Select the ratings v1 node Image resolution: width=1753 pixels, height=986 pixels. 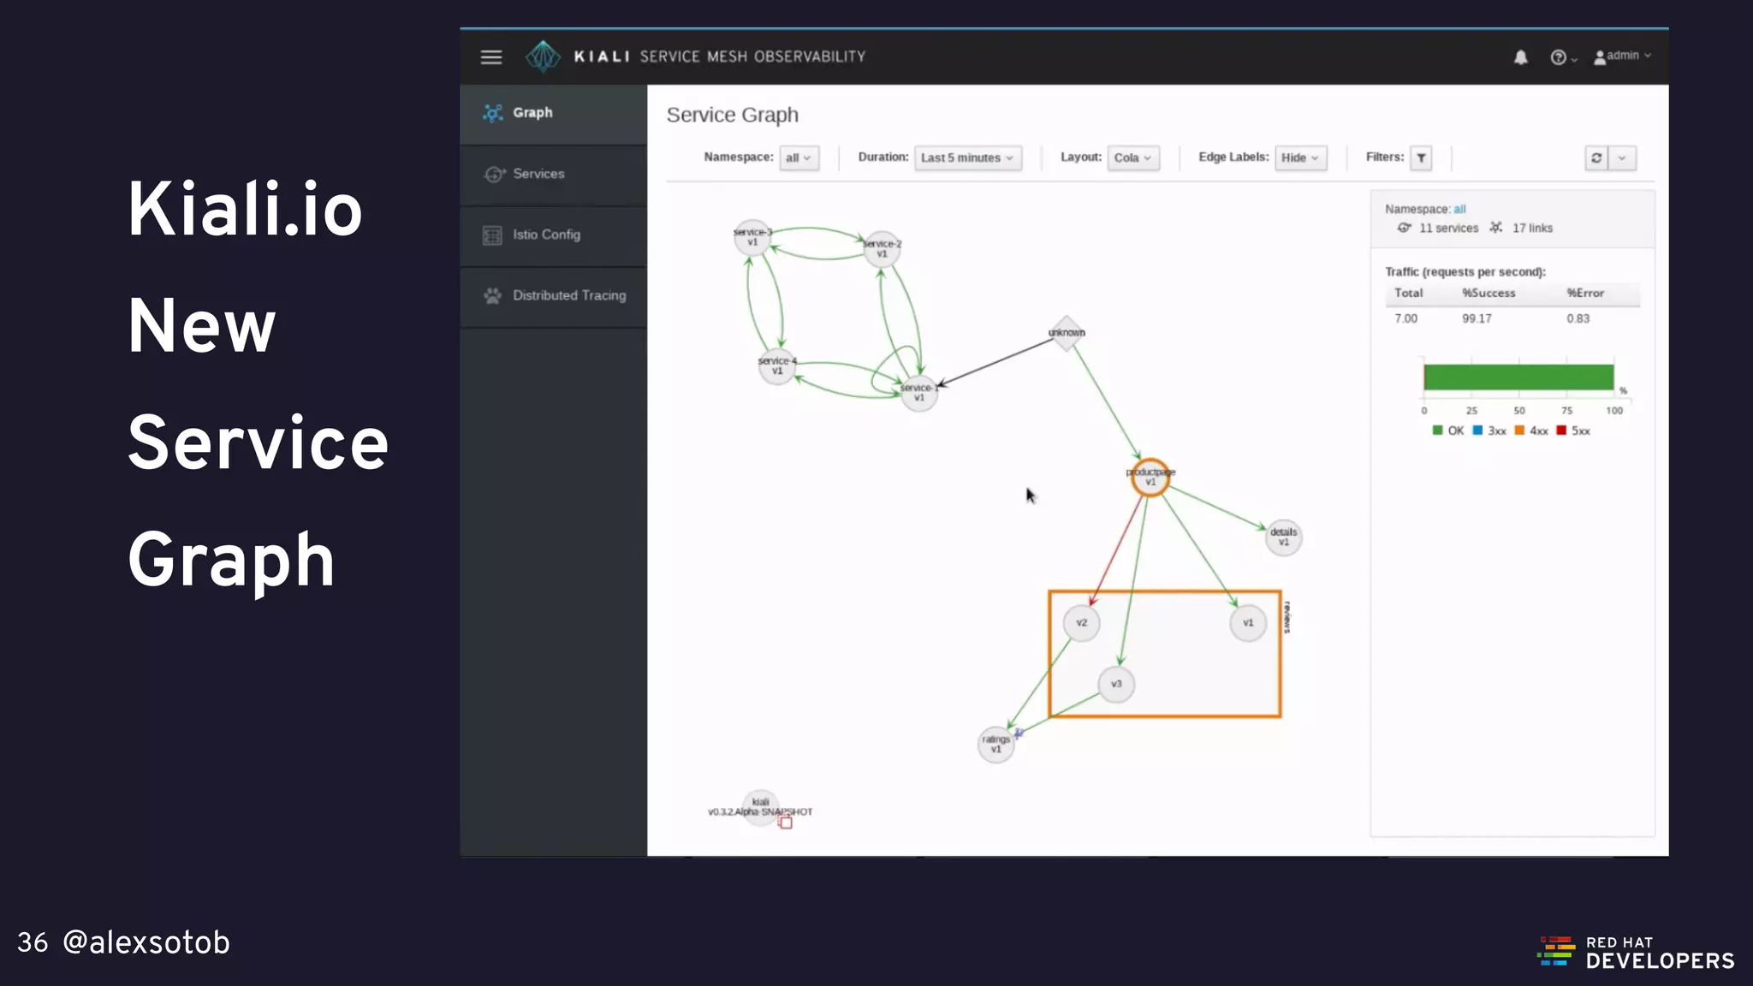click(995, 745)
